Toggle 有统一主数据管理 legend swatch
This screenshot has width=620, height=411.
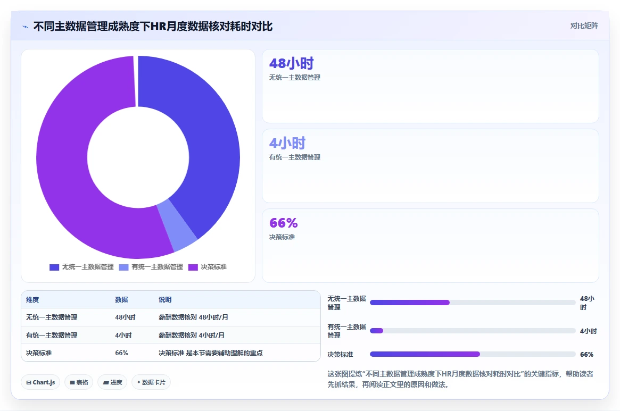124,267
